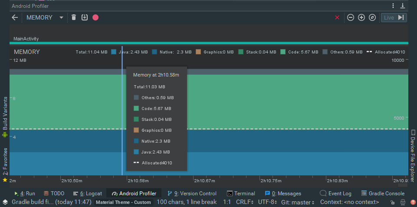Open Android Profiler options menu (three dots)
The width and height of the screenshot is (417, 207).
coord(393,6)
